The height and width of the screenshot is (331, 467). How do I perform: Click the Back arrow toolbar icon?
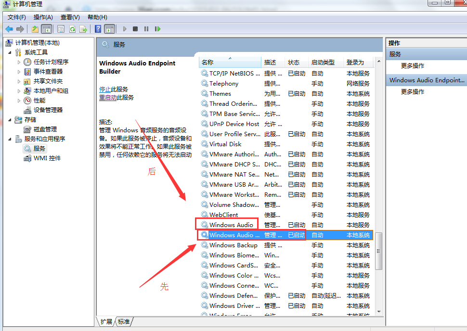pos(9,29)
